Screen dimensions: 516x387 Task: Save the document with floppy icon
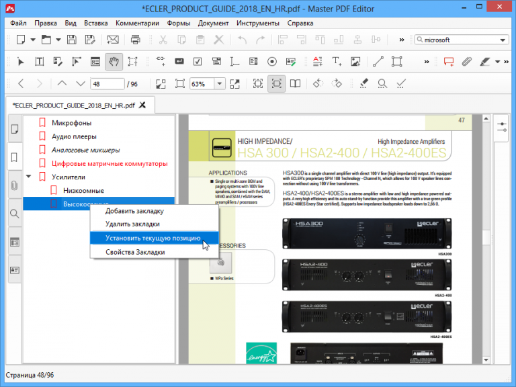(x=72, y=40)
